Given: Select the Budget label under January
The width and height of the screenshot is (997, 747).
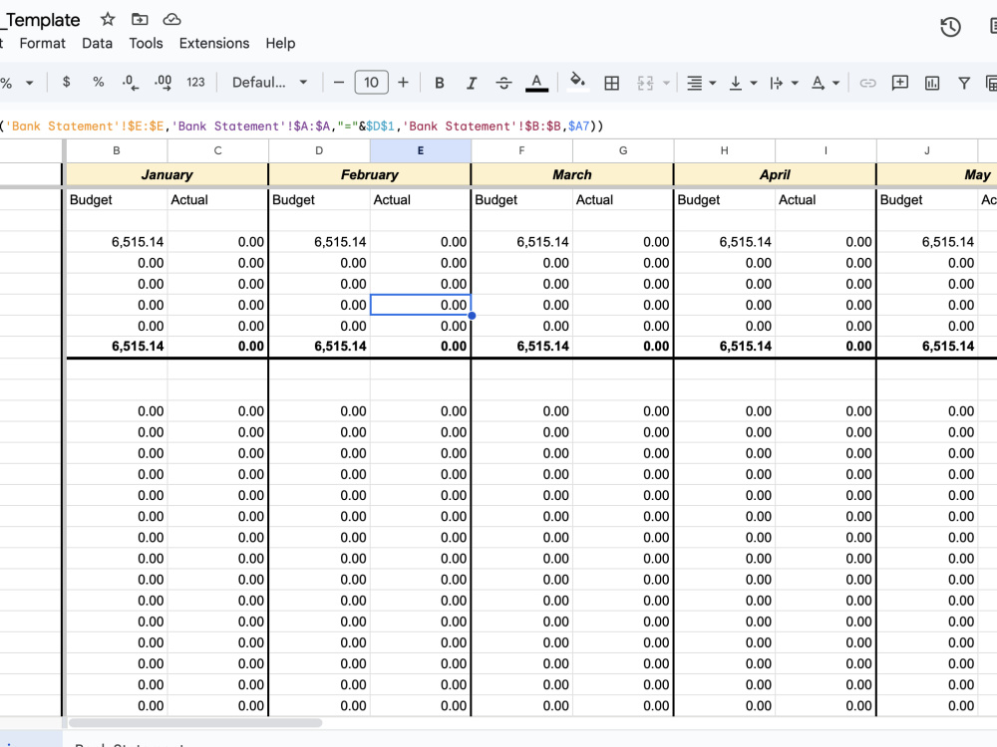Looking at the screenshot, I should pos(91,200).
